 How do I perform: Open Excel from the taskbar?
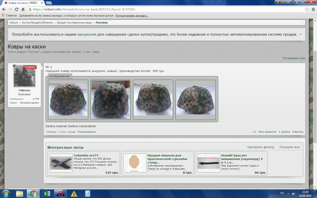tap(47, 194)
